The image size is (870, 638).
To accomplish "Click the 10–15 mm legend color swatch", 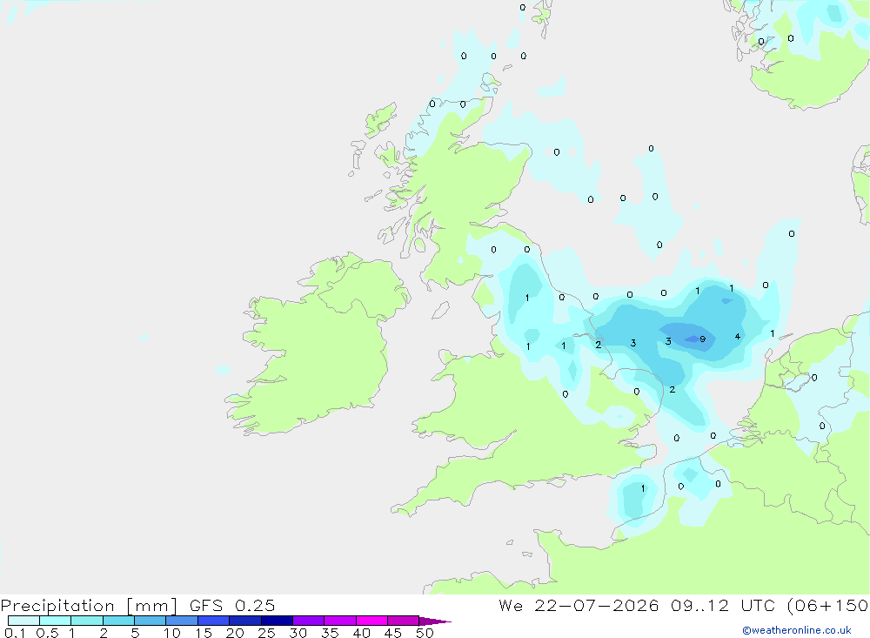I will click(182, 621).
